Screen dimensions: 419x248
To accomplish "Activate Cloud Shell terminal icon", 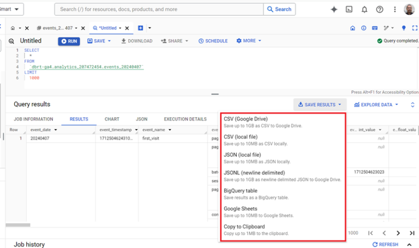I will 349,9.
